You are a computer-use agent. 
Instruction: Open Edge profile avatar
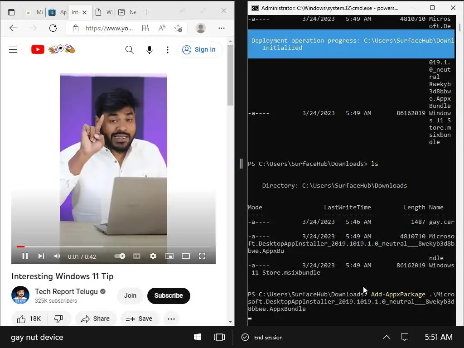pyautogui.click(x=201, y=28)
